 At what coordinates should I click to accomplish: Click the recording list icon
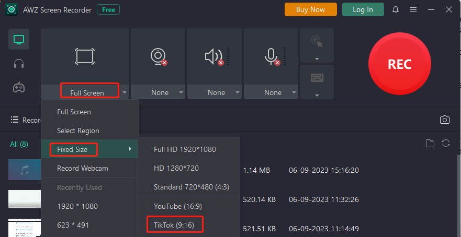coord(15,120)
